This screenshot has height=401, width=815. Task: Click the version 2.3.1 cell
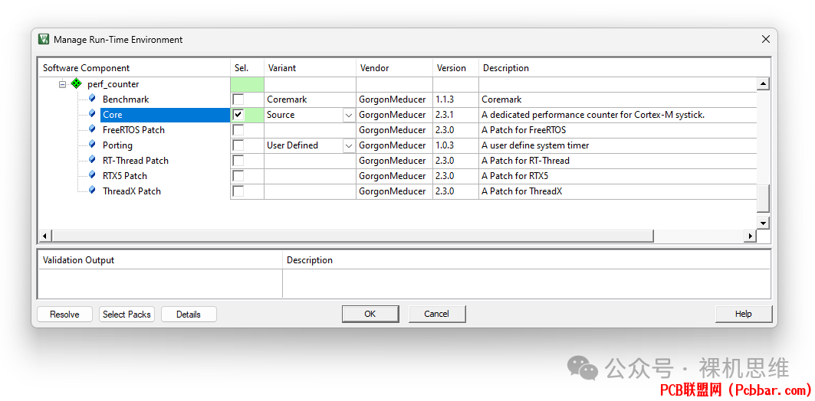coord(456,115)
